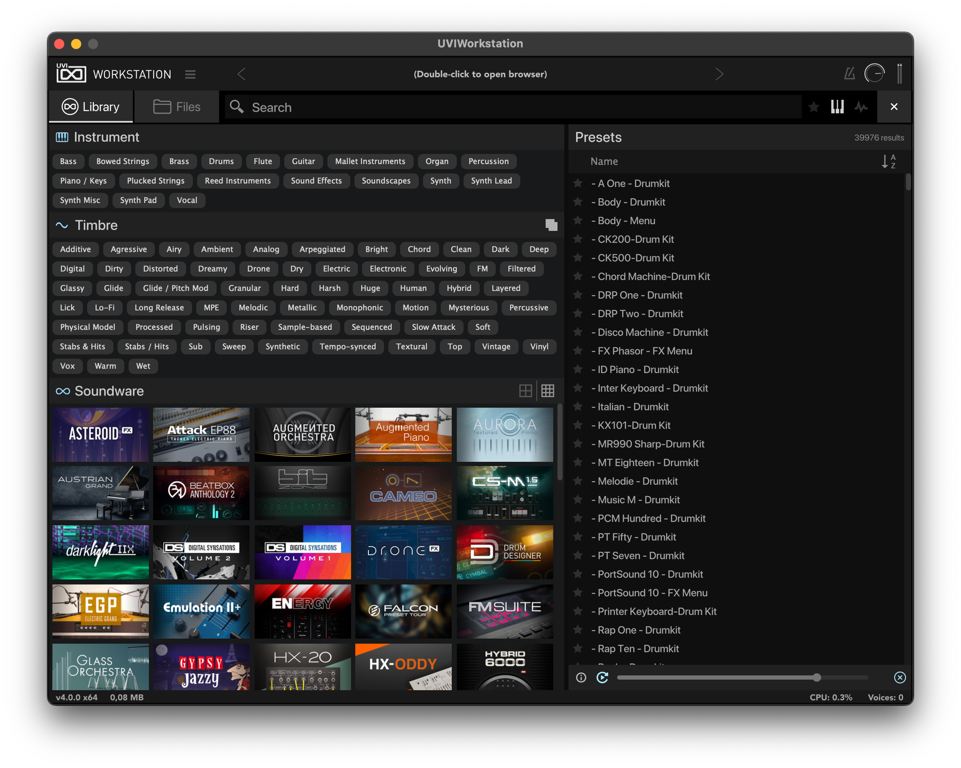
Task: Toggle favorite star for CK200-Drum Kit
Action: click(578, 239)
